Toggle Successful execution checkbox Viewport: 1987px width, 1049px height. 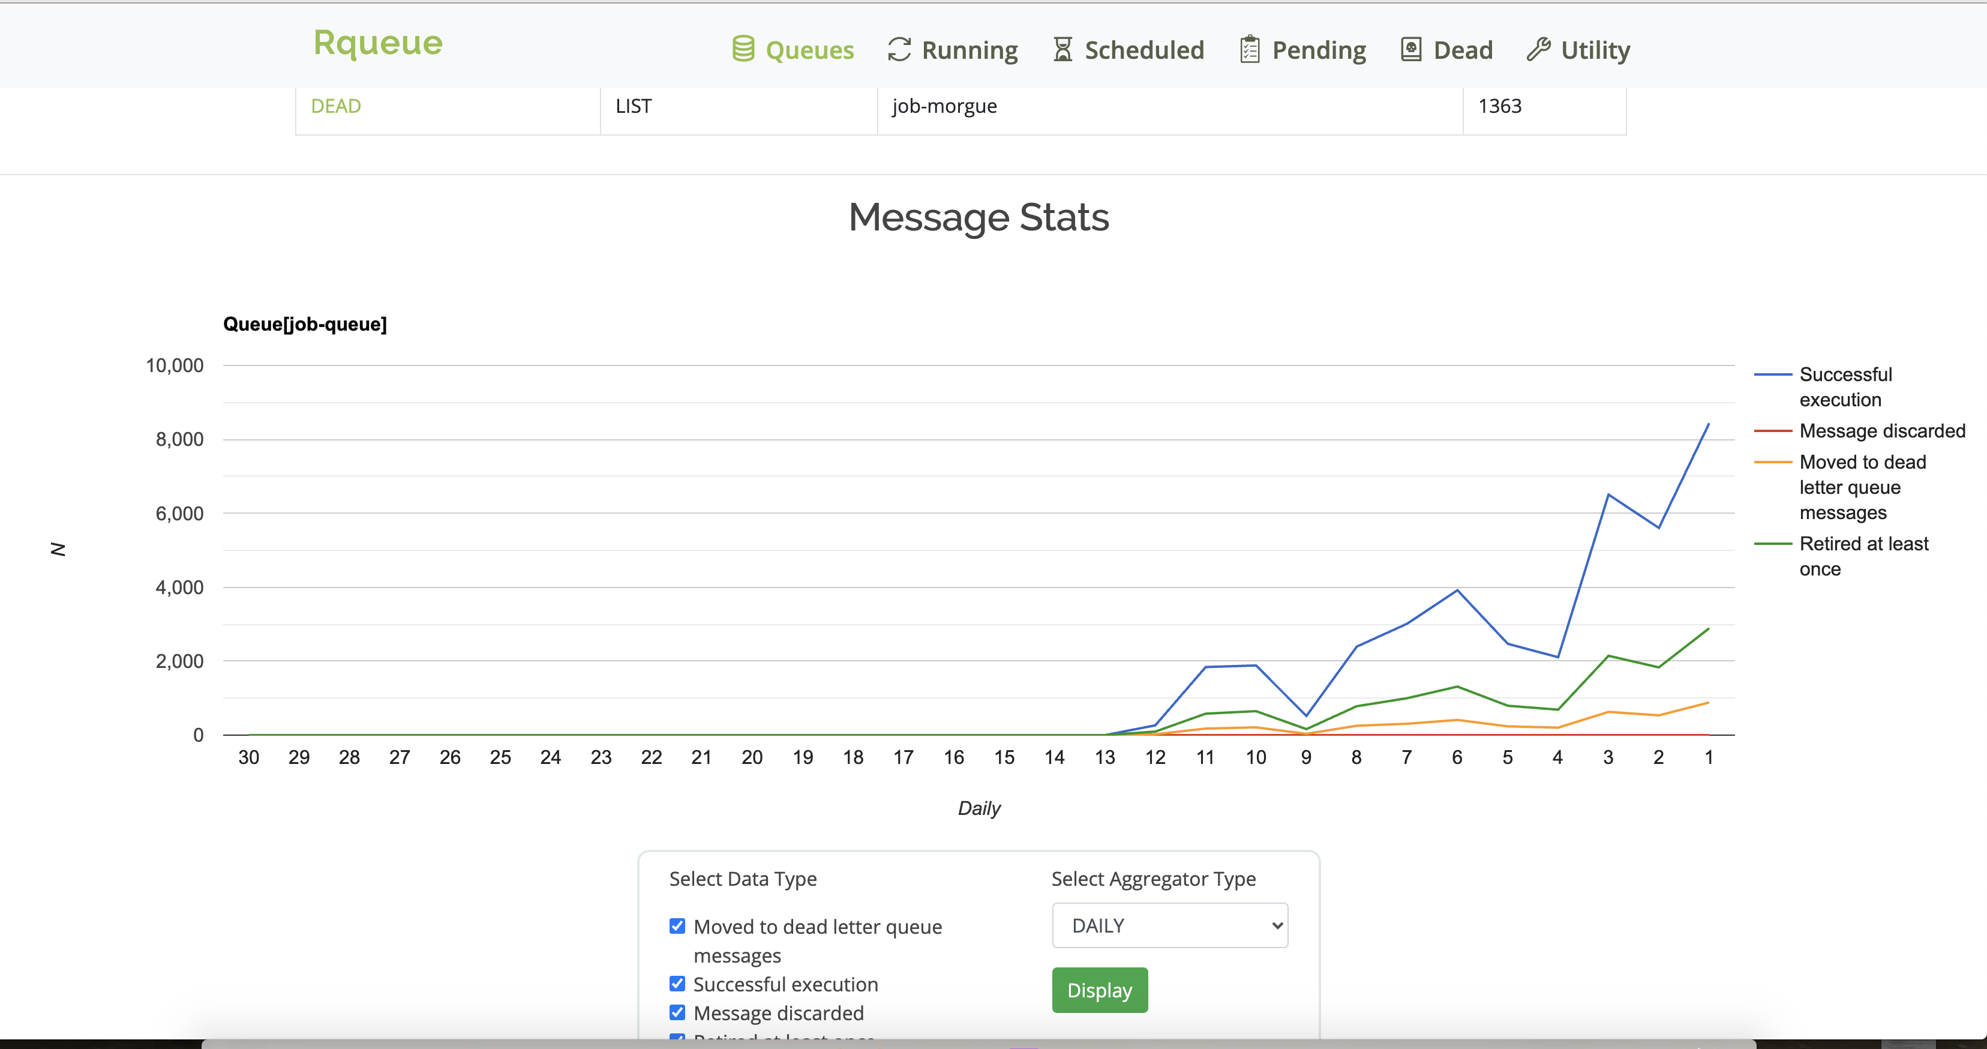(678, 983)
